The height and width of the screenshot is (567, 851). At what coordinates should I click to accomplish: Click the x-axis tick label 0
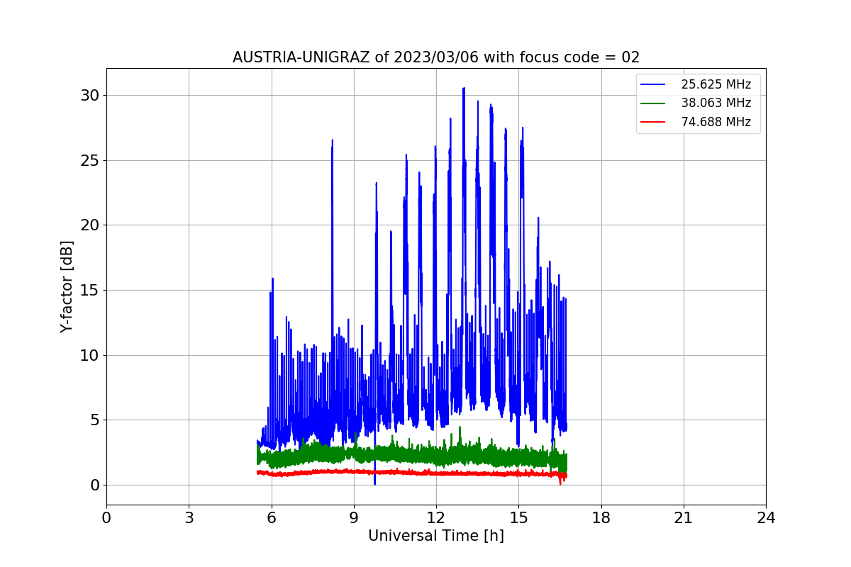[x=106, y=517]
